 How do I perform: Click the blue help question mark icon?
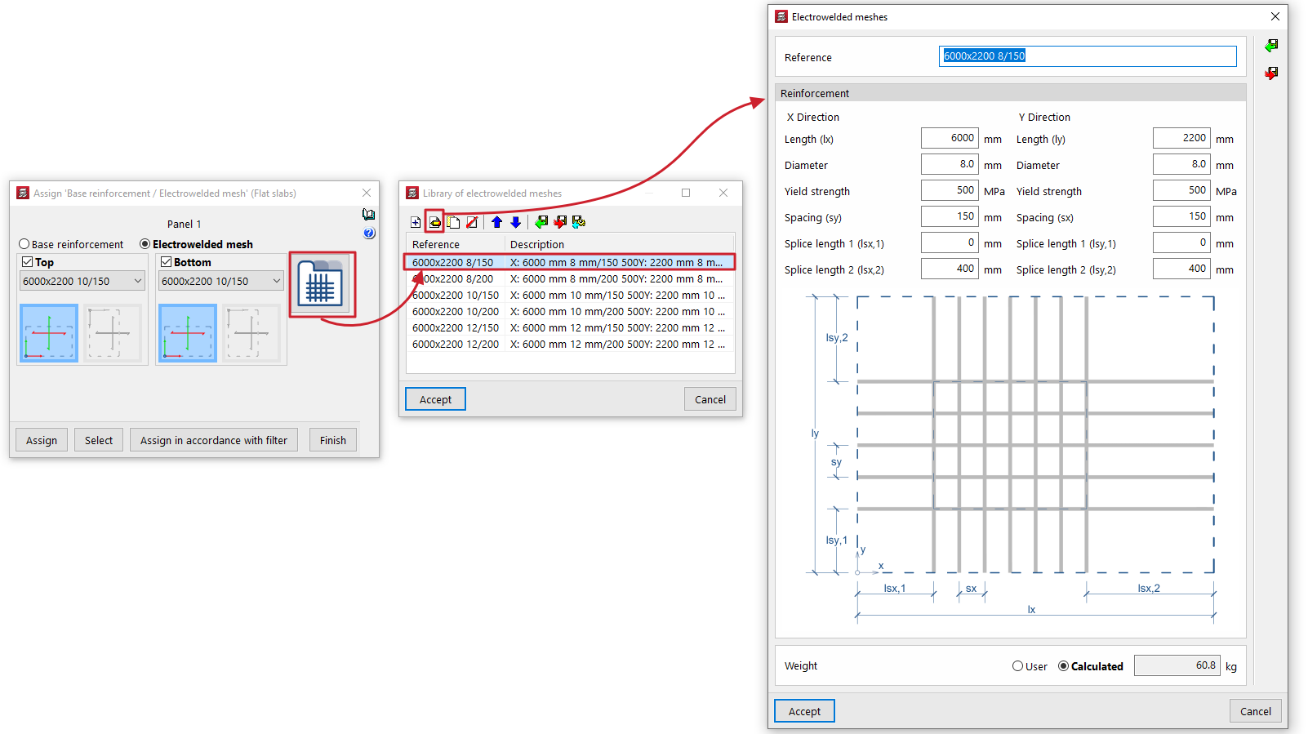(369, 234)
